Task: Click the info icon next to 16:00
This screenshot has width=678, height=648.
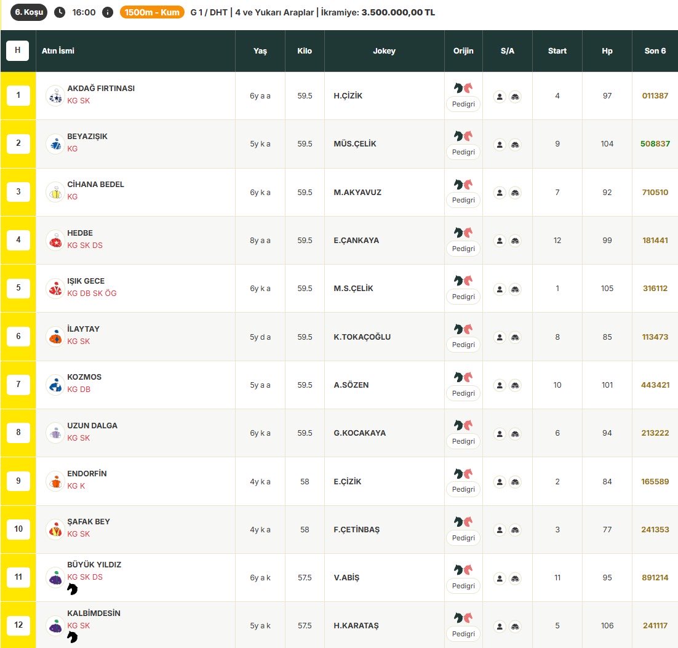Action: 108,12
